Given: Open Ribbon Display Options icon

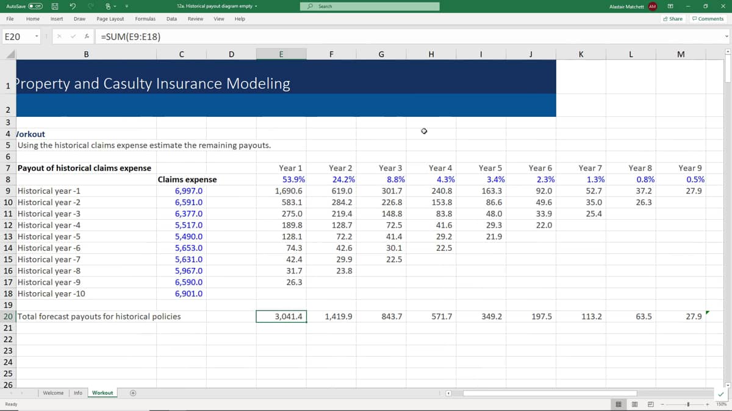Looking at the screenshot, I should pos(670,6).
